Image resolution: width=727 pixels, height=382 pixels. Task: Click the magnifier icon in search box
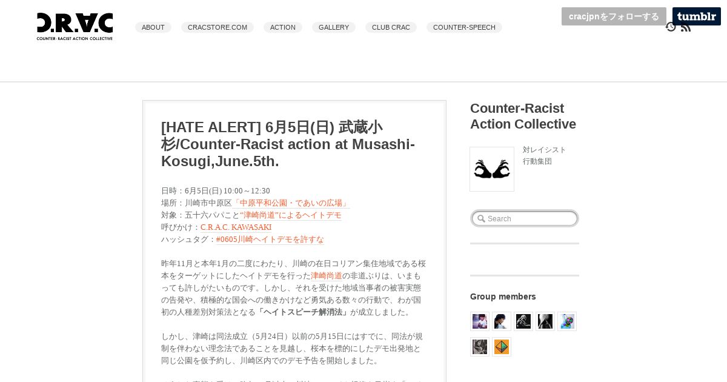tap(481, 219)
